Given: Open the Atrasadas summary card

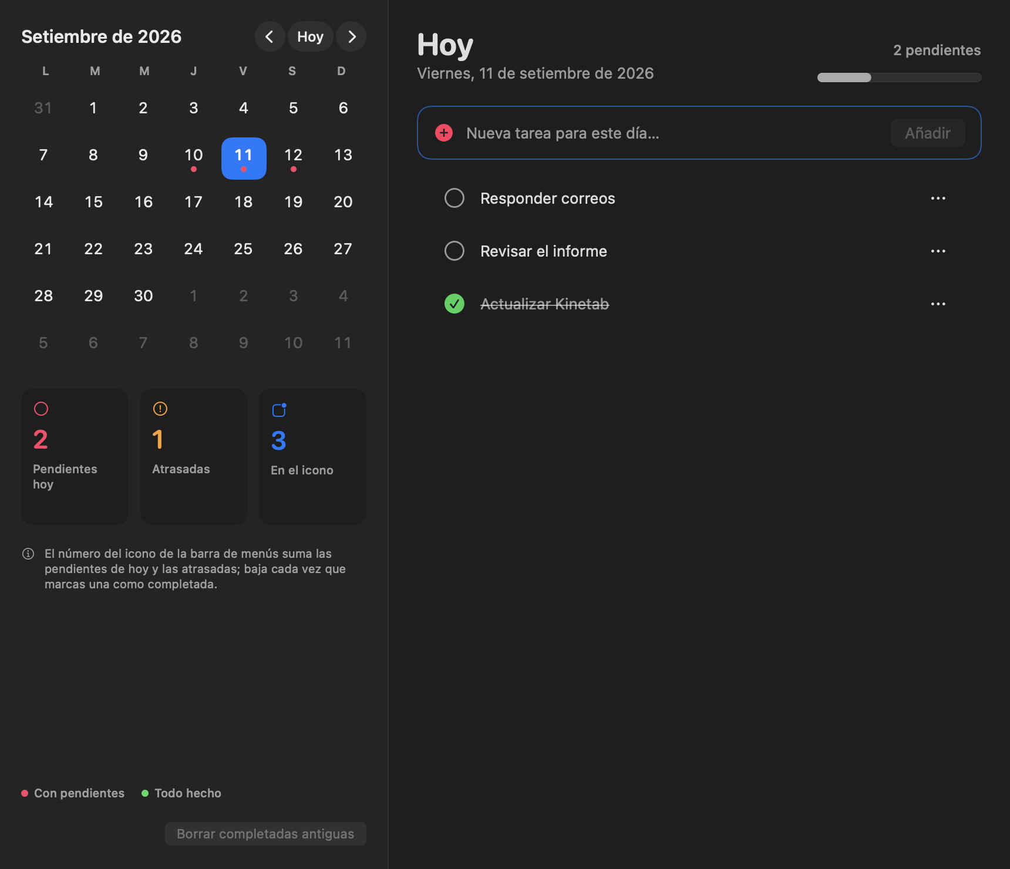Looking at the screenshot, I should [x=194, y=457].
